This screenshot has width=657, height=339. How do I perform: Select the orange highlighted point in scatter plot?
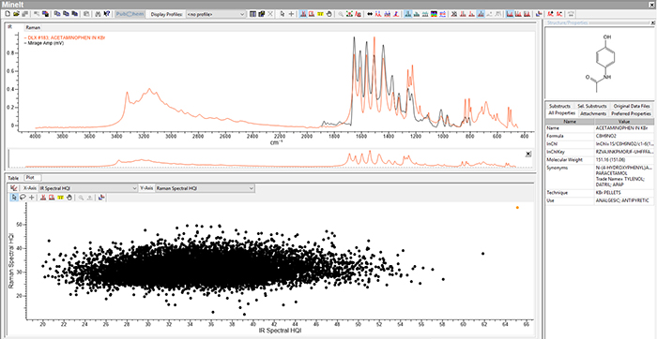coord(517,207)
